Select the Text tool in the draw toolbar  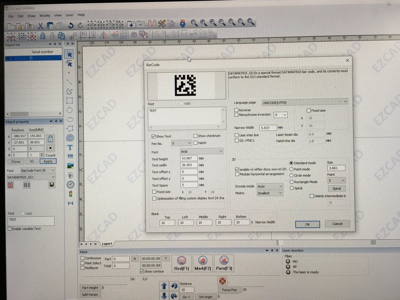[70, 147]
